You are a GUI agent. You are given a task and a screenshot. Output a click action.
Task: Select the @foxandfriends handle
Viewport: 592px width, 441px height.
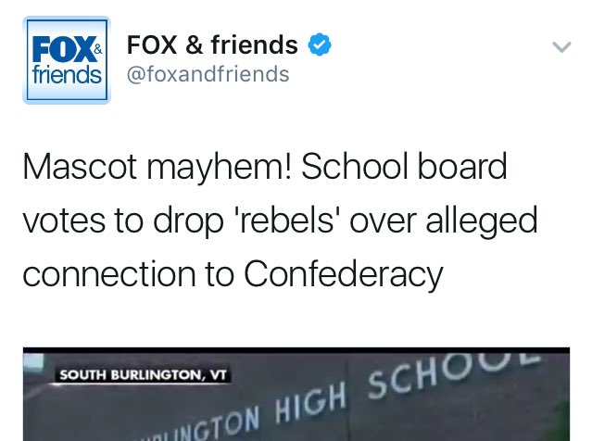pyautogui.click(x=208, y=74)
